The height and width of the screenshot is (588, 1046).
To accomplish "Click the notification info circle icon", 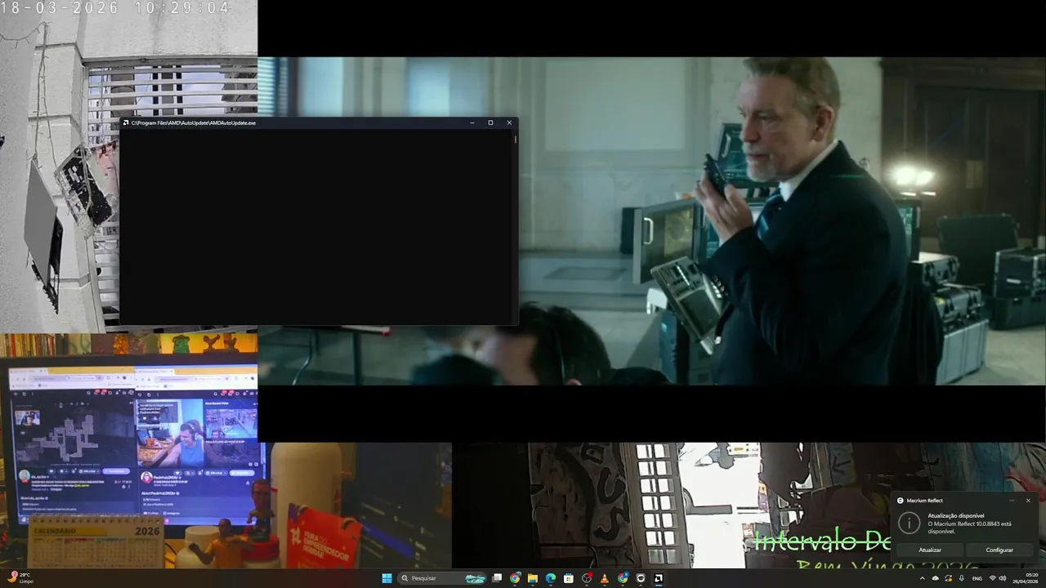I will (x=909, y=523).
